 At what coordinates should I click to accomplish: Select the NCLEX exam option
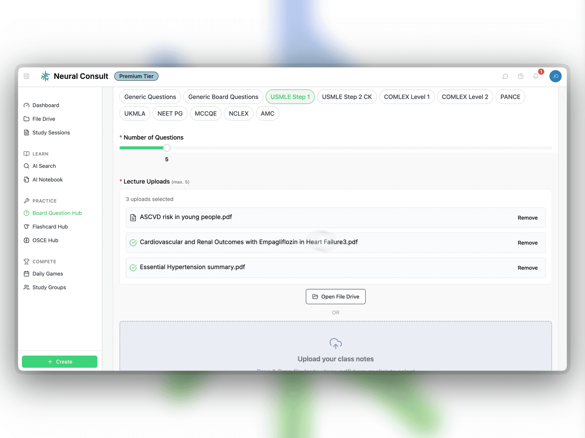coord(239,113)
